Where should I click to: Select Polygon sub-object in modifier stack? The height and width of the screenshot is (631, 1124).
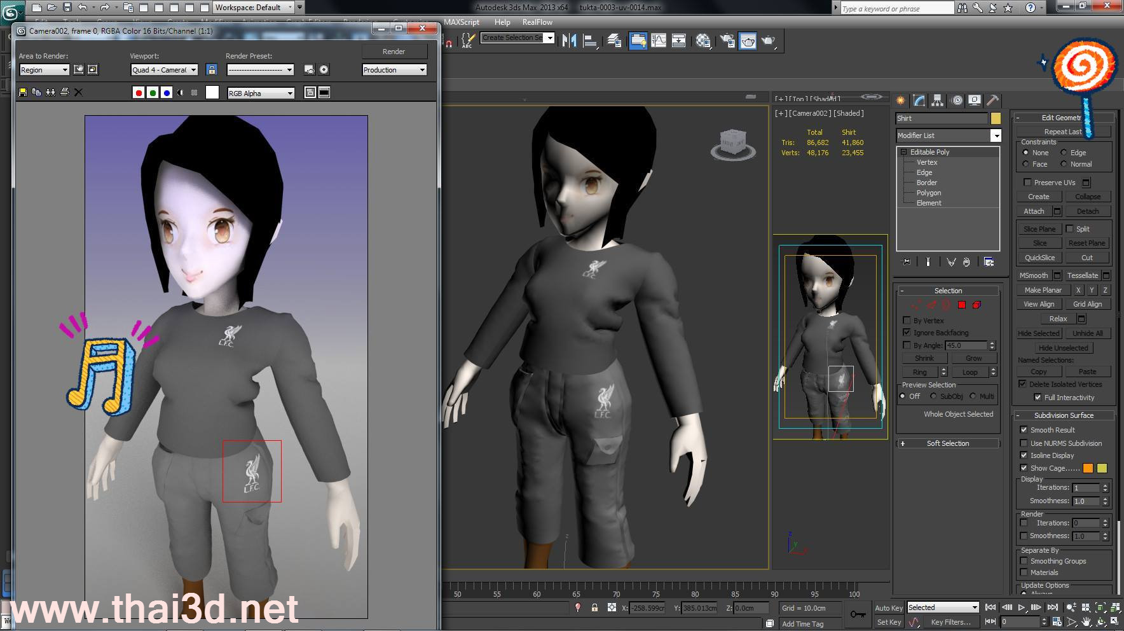[x=928, y=193]
